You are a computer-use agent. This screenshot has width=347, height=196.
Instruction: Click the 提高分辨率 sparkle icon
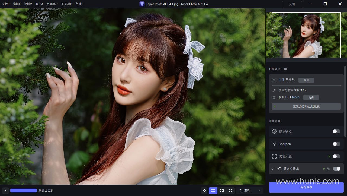point(279,169)
